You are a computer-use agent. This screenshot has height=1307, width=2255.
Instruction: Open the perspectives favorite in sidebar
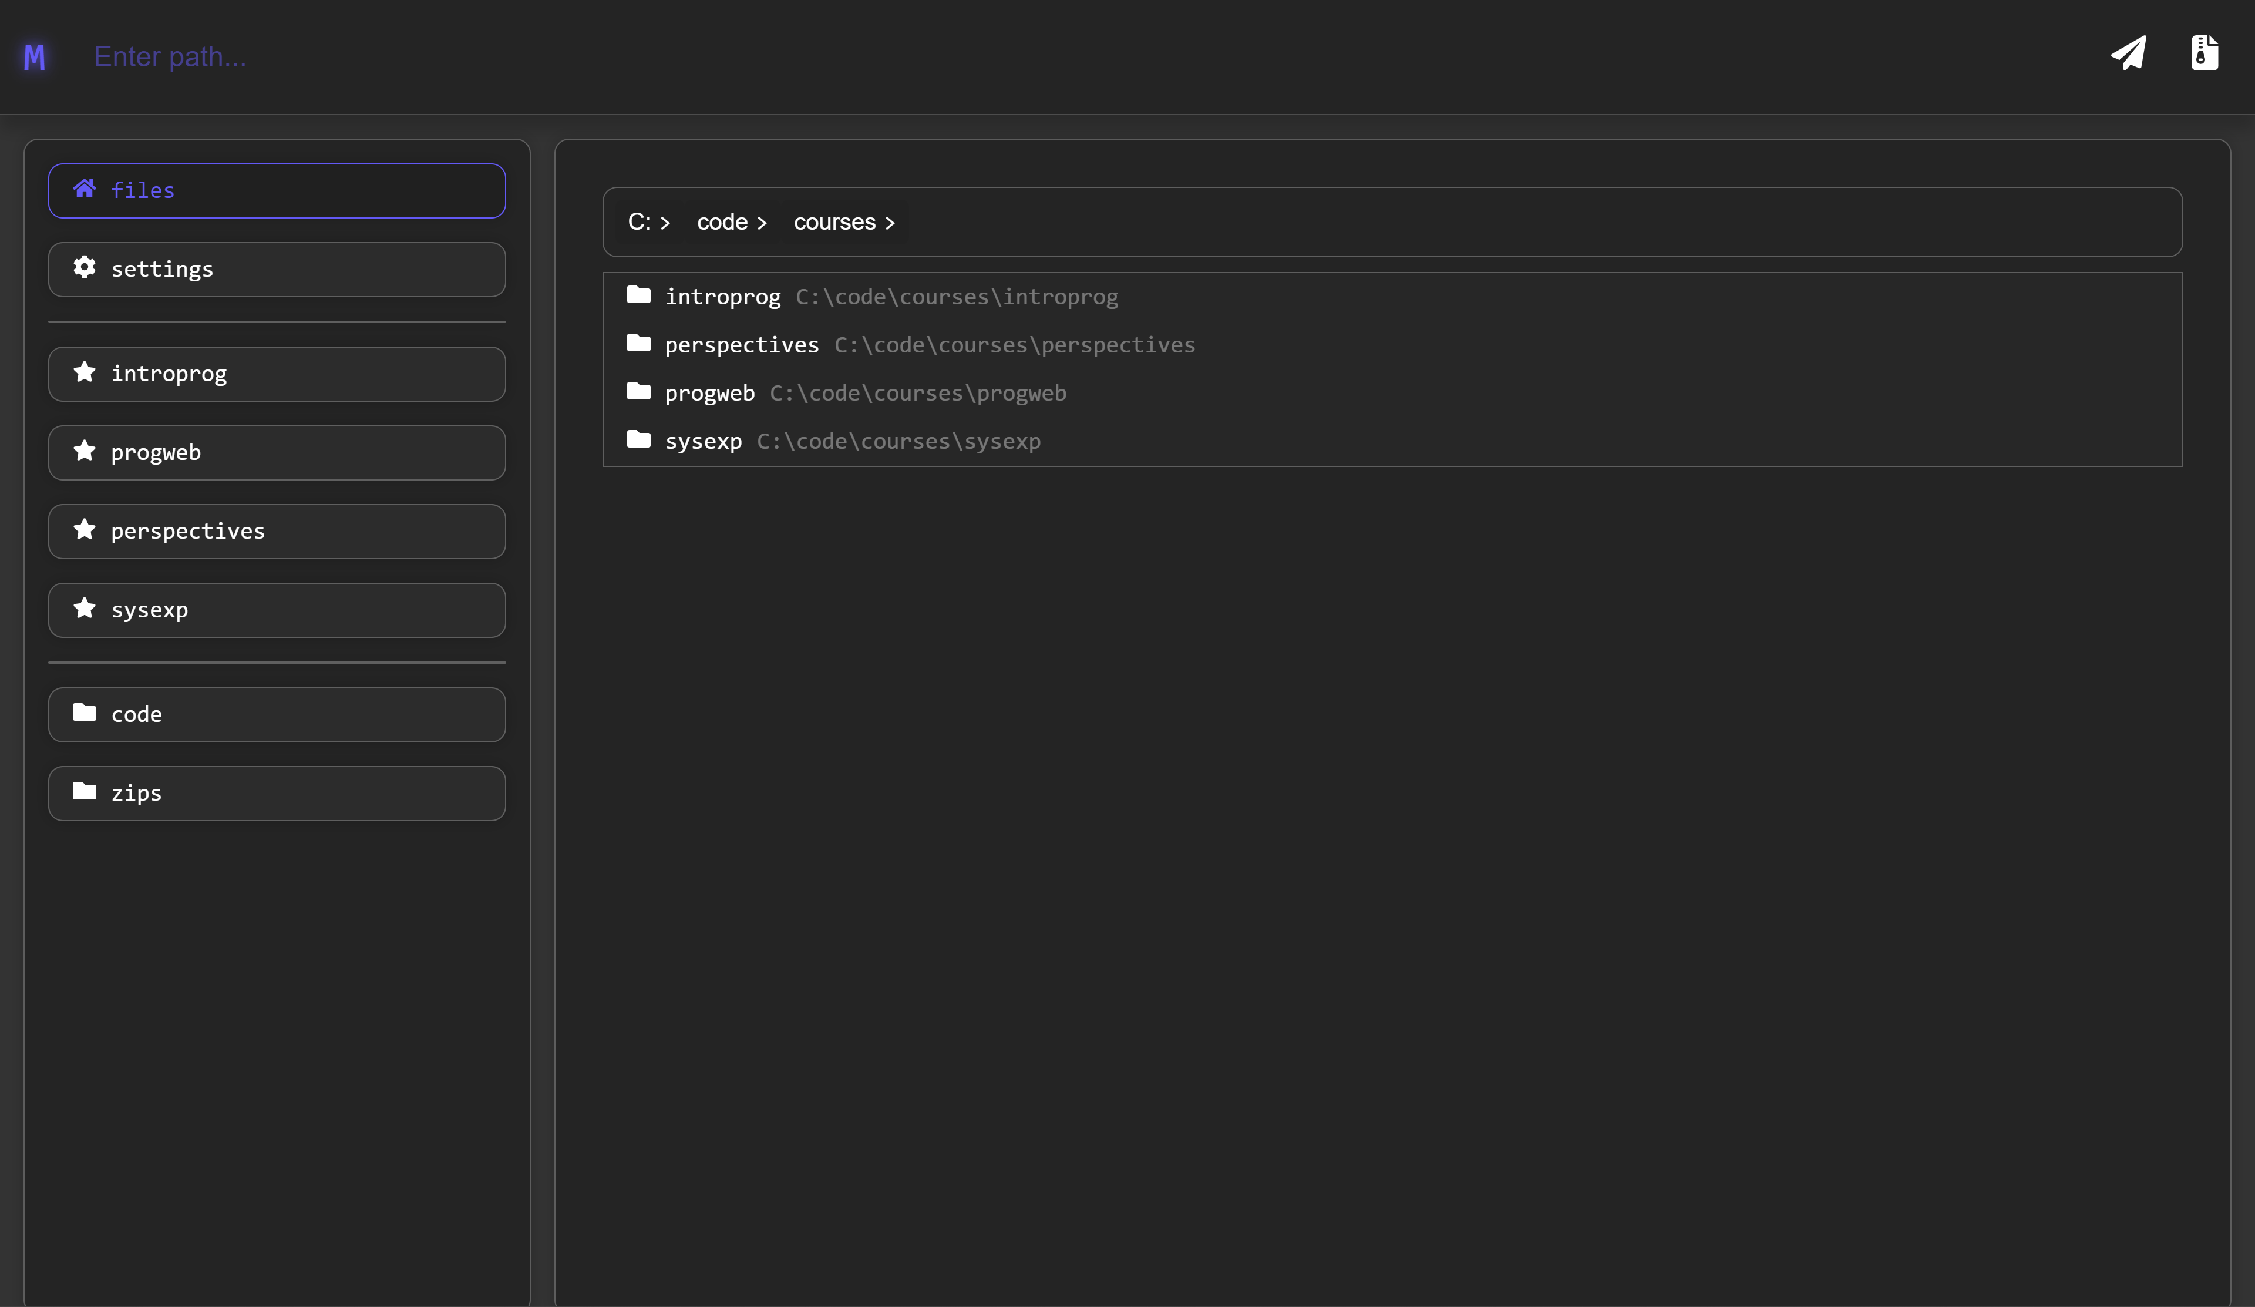[x=277, y=532]
